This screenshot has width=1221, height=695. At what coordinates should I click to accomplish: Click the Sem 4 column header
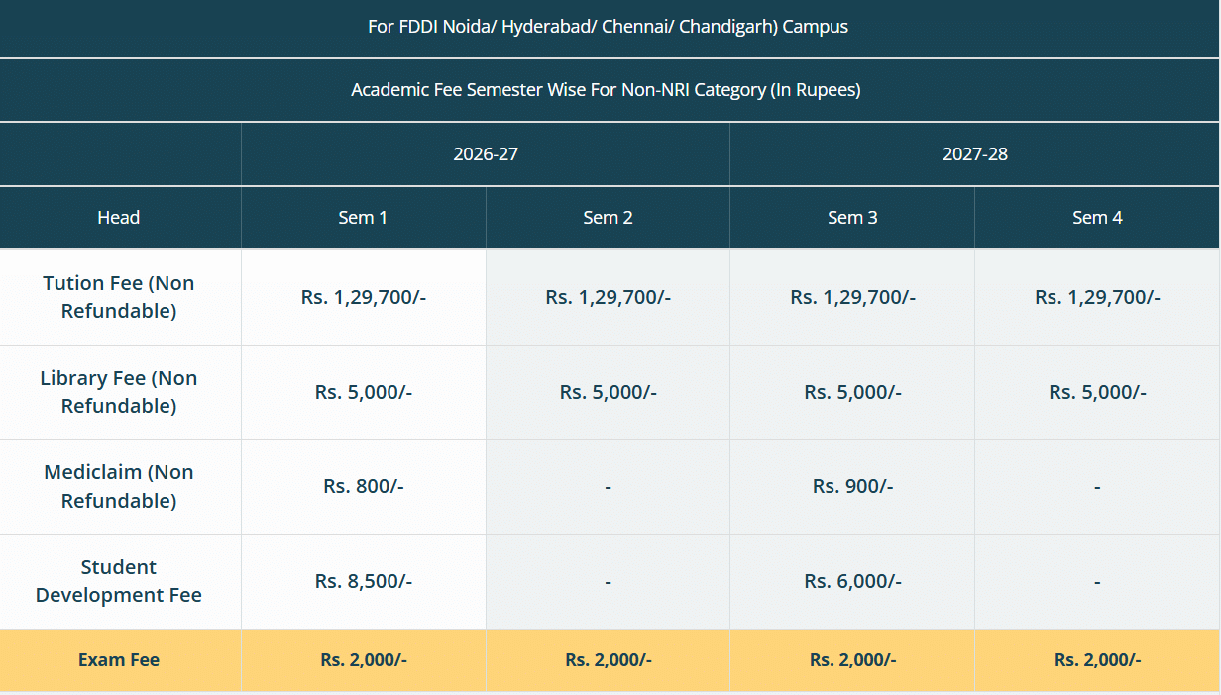click(x=1097, y=218)
